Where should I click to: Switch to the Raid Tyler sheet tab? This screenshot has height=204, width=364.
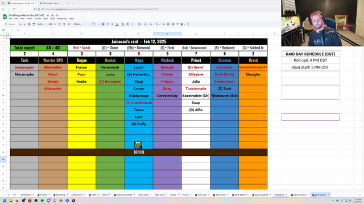(221, 195)
